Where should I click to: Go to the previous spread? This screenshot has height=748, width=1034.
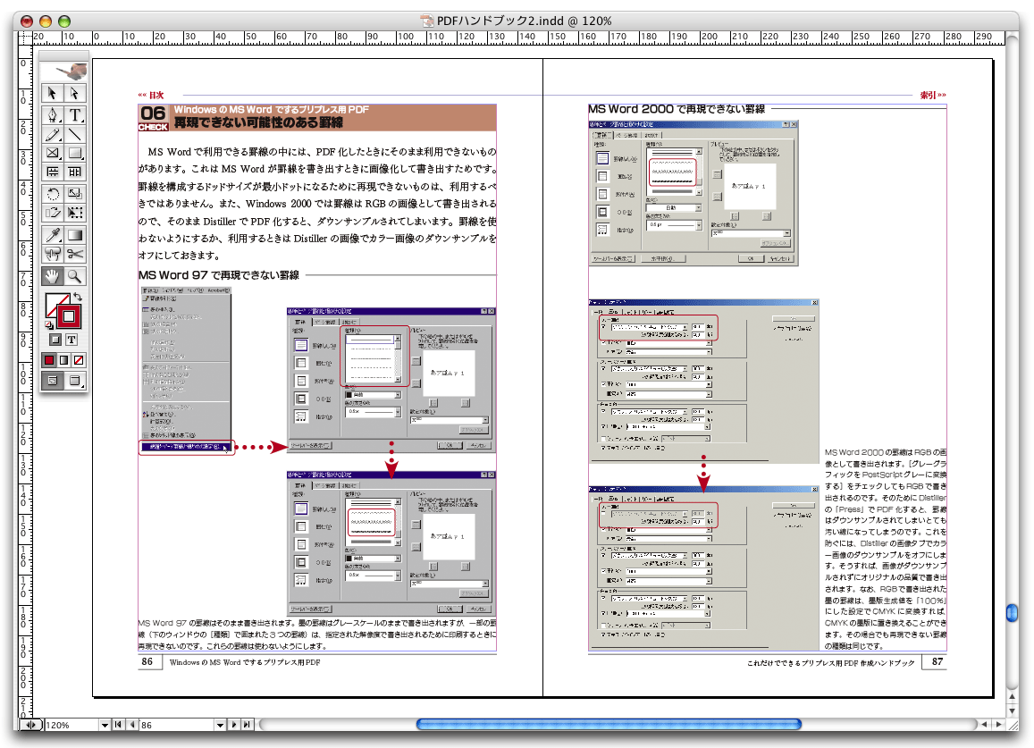click(x=132, y=725)
